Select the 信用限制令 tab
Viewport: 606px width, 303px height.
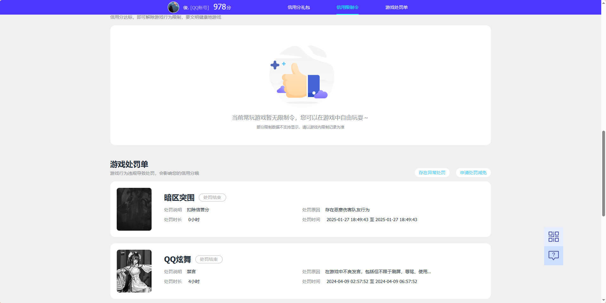[x=348, y=7]
